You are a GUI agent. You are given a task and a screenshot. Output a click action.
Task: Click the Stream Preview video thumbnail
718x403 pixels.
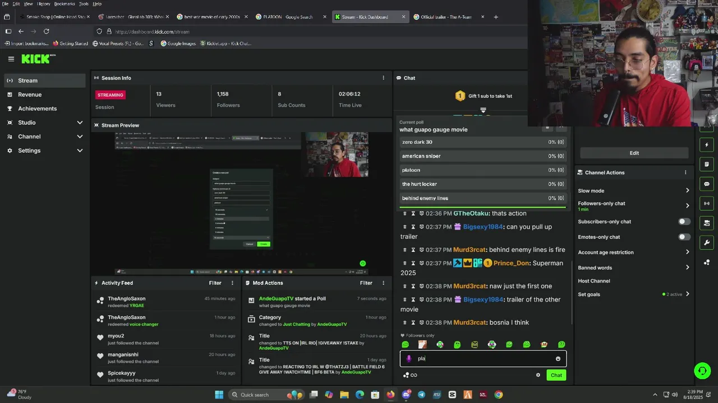[x=241, y=204]
